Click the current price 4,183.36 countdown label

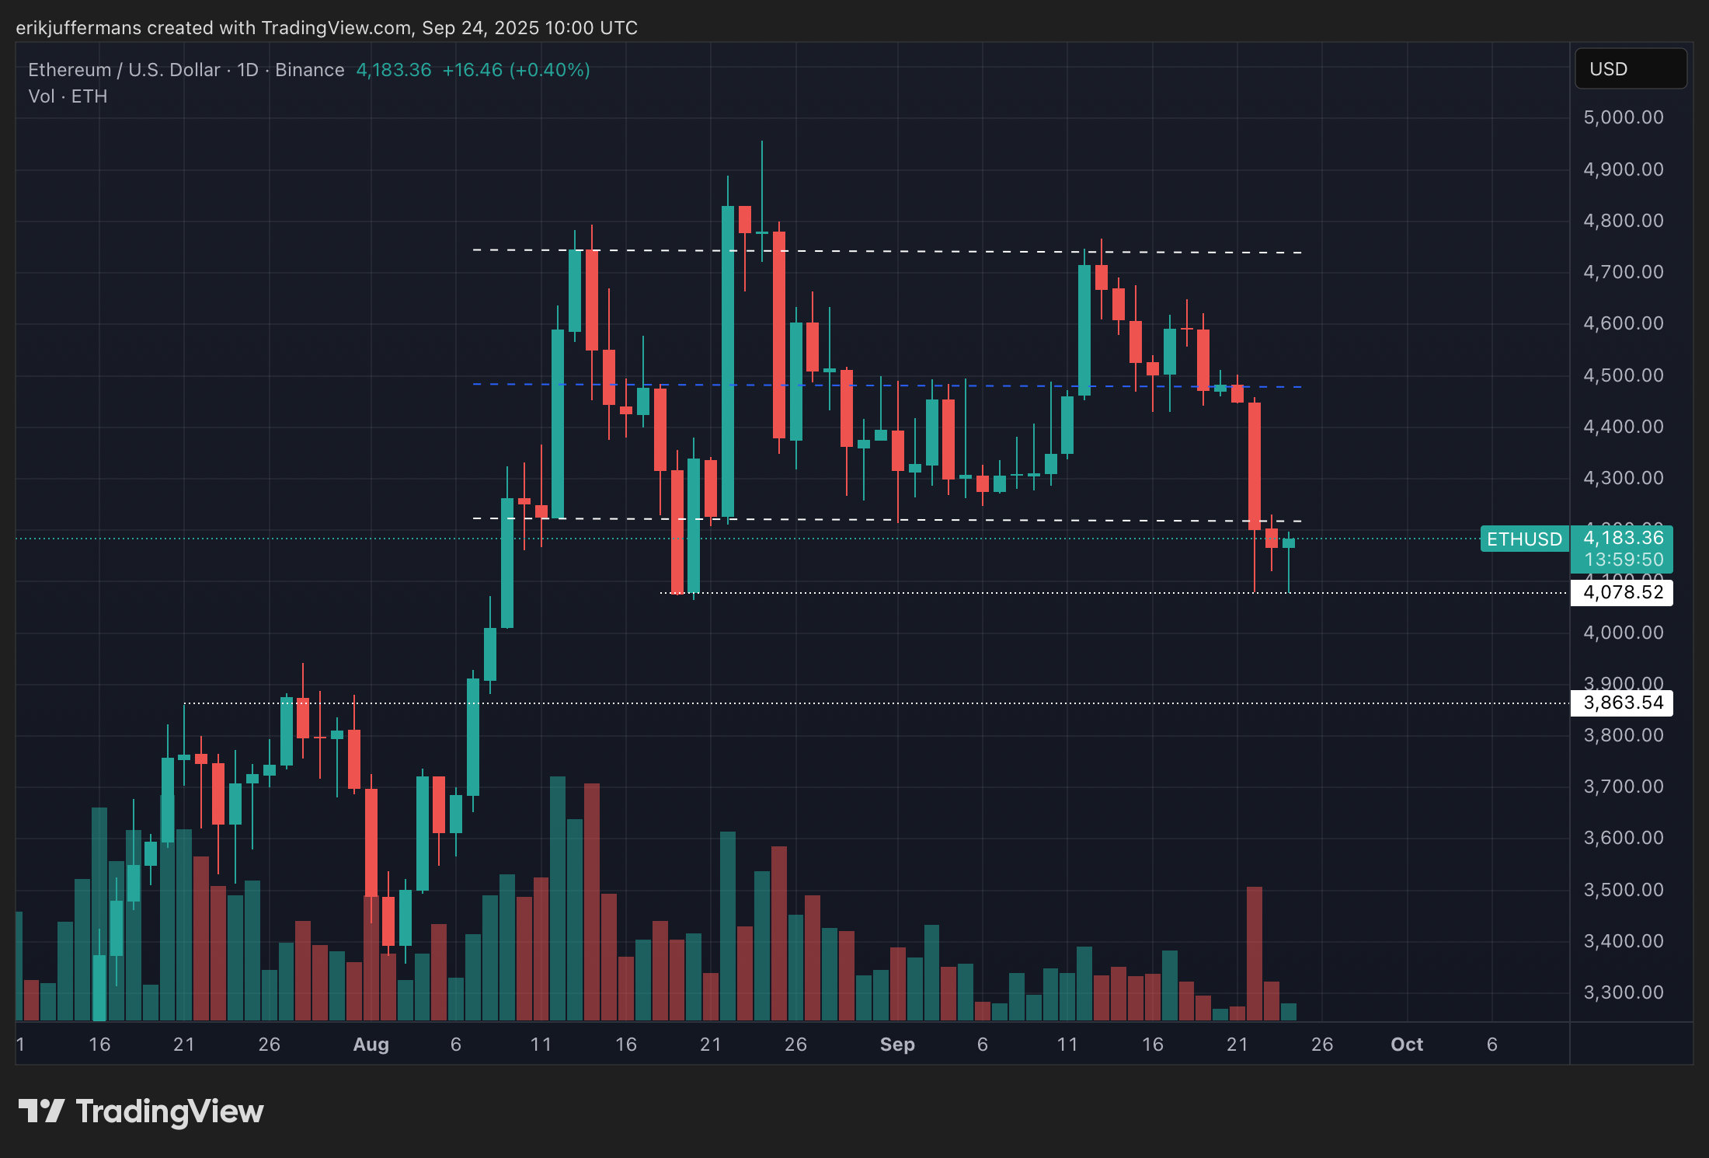(1621, 549)
